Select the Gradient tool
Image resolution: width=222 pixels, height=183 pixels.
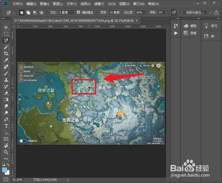[6, 100]
